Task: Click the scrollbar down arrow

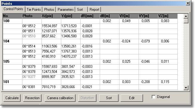Action: pos(186,87)
